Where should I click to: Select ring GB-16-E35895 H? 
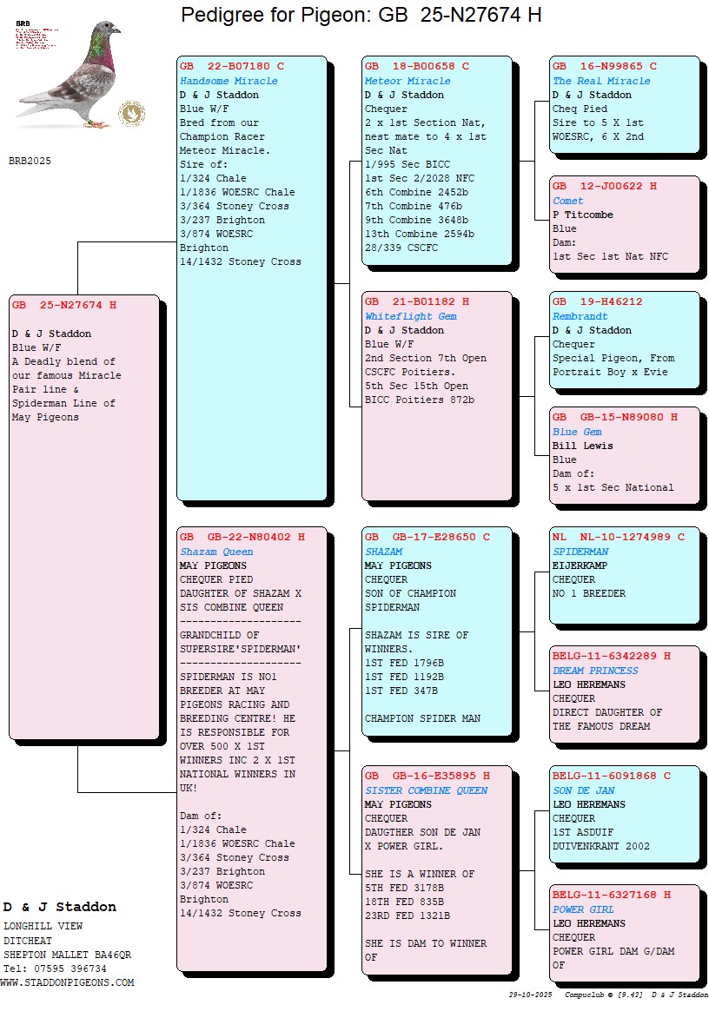tap(427, 776)
